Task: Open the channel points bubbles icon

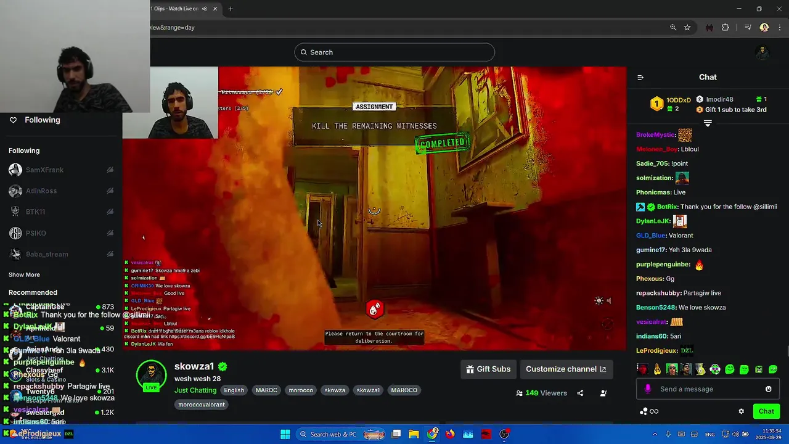Action: (x=644, y=411)
